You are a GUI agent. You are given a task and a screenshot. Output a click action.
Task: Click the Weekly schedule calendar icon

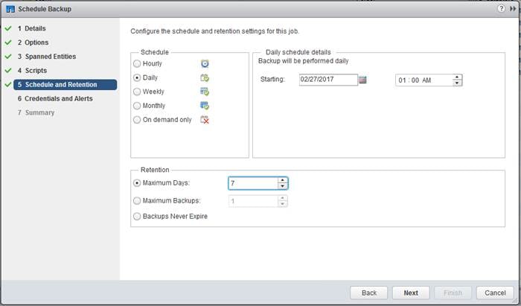tap(205, 92)
